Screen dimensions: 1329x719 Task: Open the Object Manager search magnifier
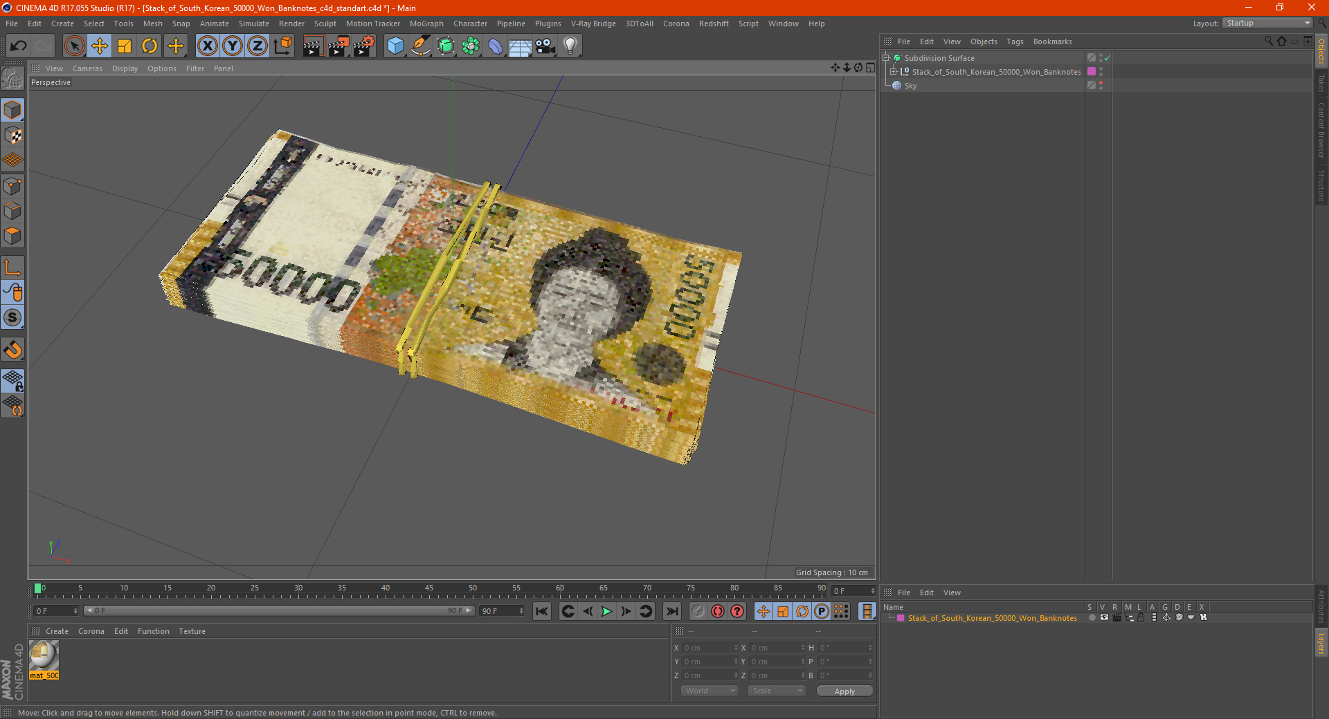(1269, 41)
